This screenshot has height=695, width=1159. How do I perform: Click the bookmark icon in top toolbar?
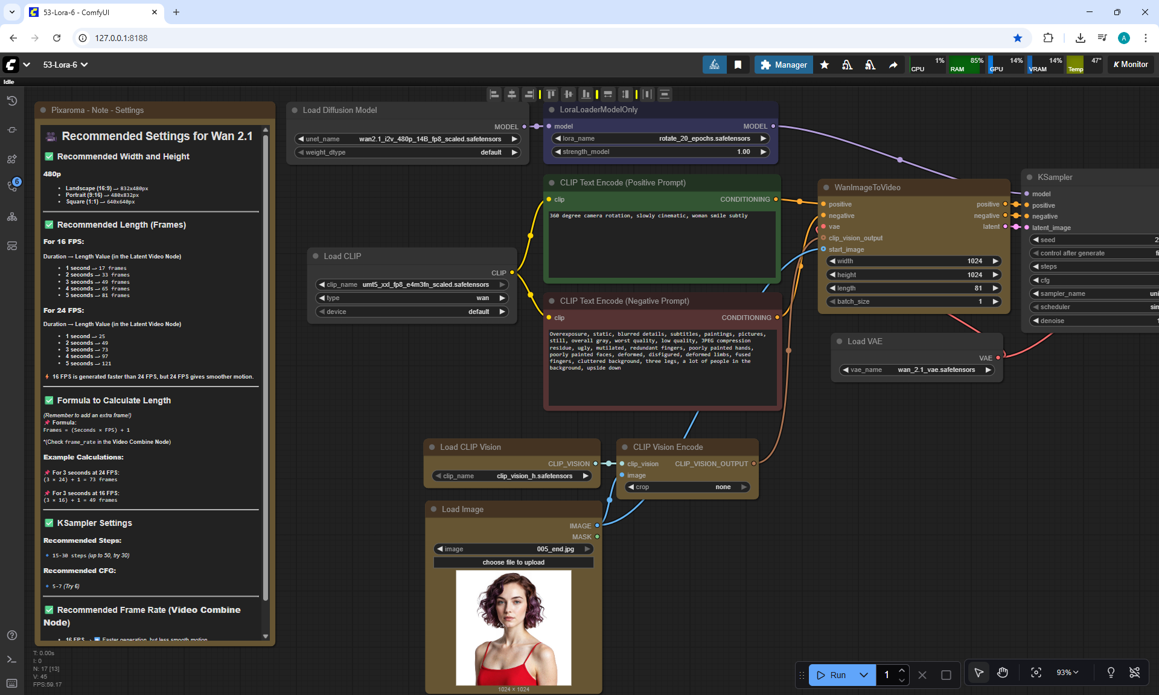tap(738, 65)
